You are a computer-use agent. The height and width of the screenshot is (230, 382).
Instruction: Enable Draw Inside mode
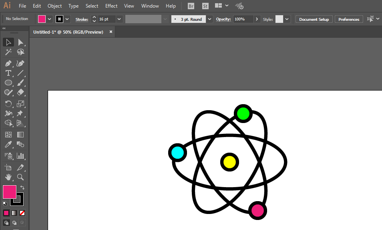pyautogui.click(x=22, y=222)
